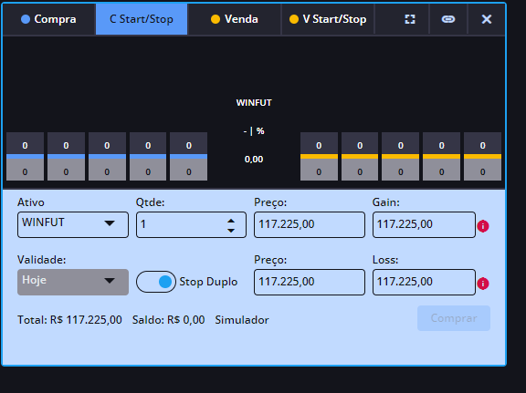Click the Saldo: R$ 0,00 text
Viewport: 526px width, 393px height.
coord(168,320)
